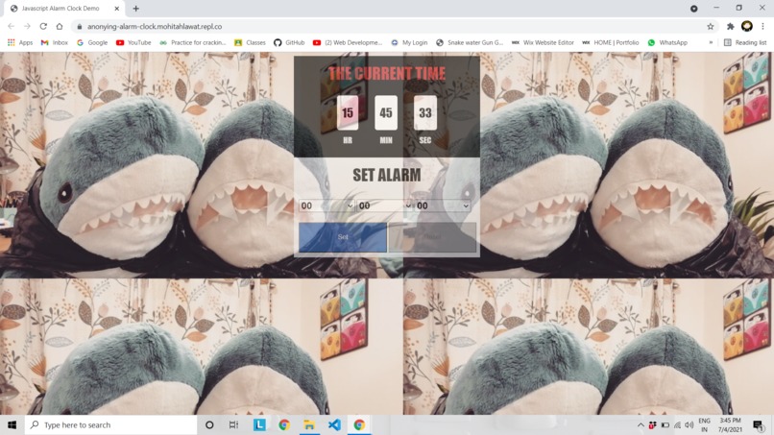Click the SET ALARM heading

[387, 175]
